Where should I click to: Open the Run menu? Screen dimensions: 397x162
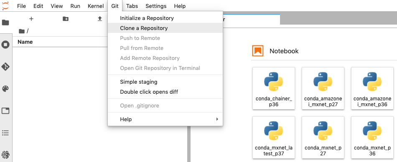(75, 6)
